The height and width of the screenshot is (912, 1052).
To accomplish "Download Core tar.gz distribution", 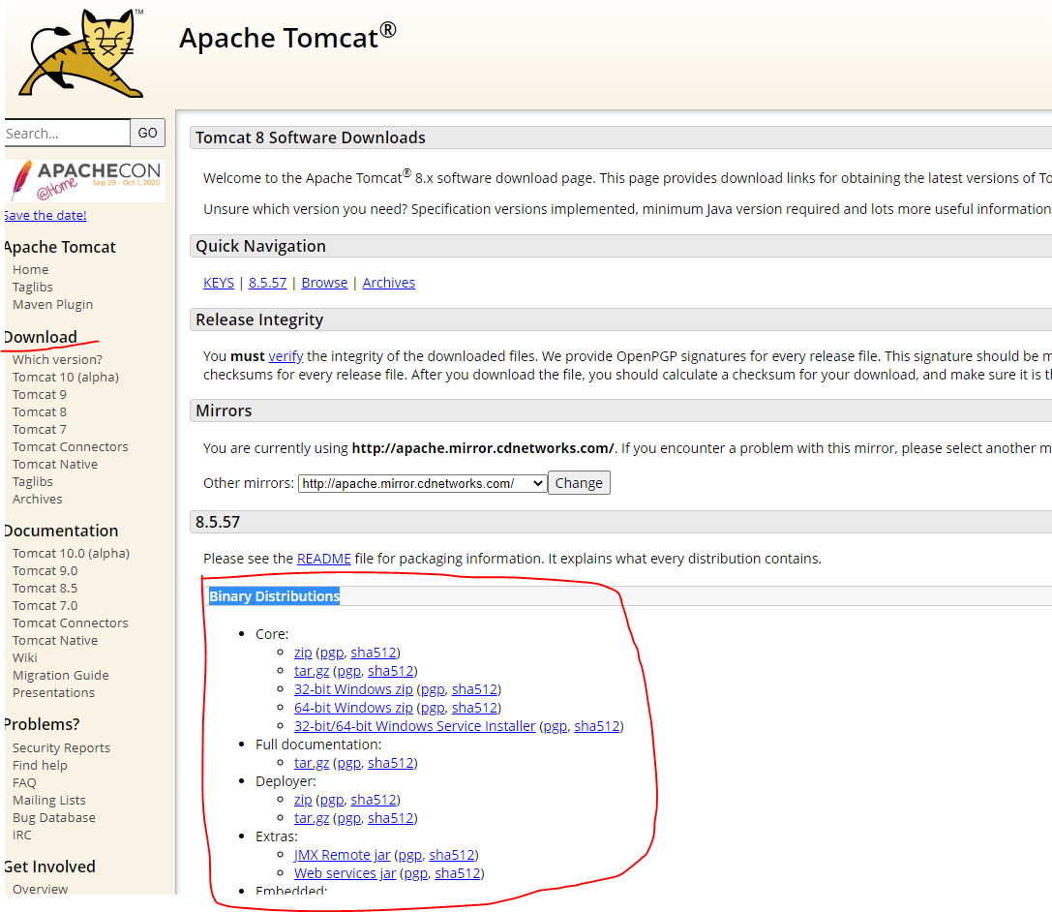I will pyautogui.click(x=312, y=671).
